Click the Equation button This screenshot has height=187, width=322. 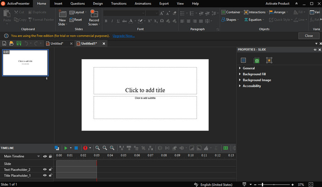[253, 20]
